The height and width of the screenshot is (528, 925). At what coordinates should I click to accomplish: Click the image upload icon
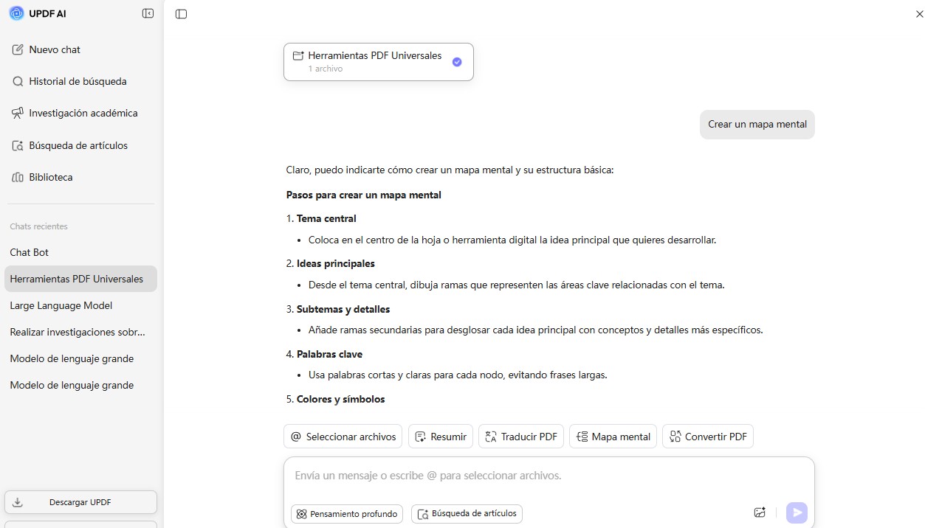coord(760,513)
